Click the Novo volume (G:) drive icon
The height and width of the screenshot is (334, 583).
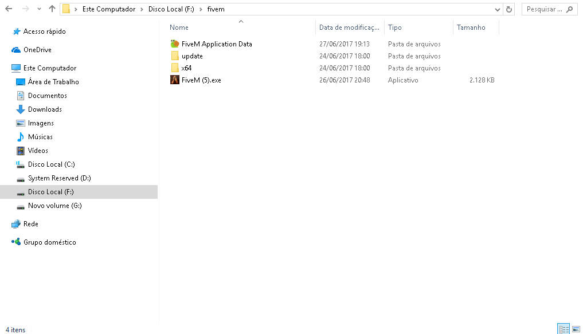(x=21, y=207)
